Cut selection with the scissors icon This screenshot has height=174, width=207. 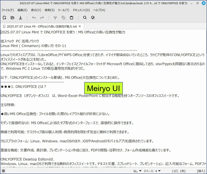(x=55, y=18)
